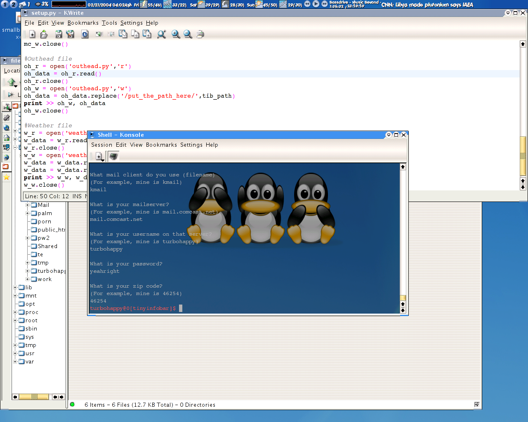
Task: Expand proc folder in tree
Action: tap(15, 312)
